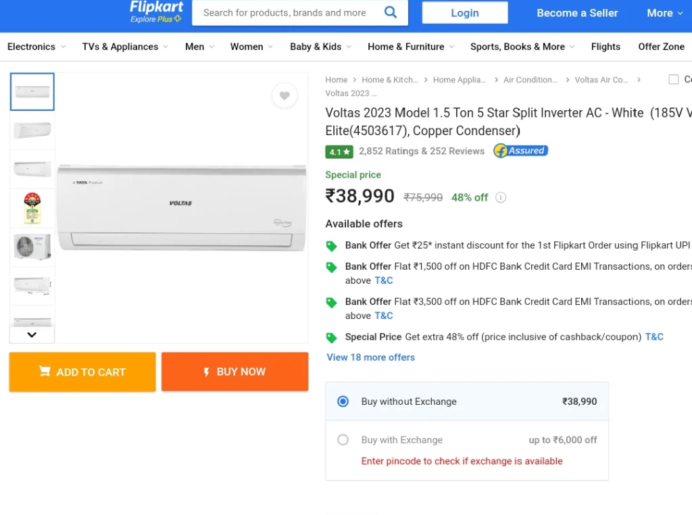Open T&C for ₹3,500 HDFC offer
The width and height of the screenshot is (692, 515).
pos(384,316)
